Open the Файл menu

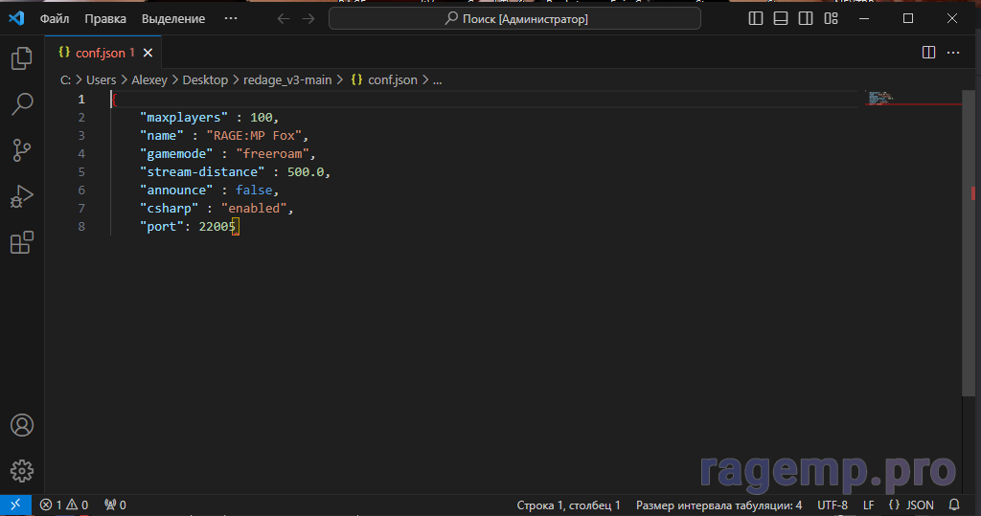(x=55, y=18)
